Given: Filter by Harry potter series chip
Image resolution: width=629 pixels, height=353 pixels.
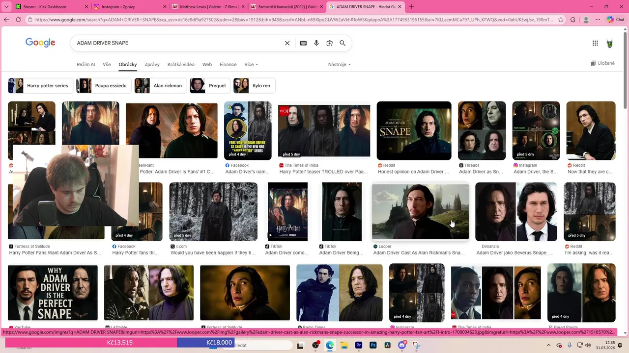Looking at the screenshot, I should click(x=40, y=85).
